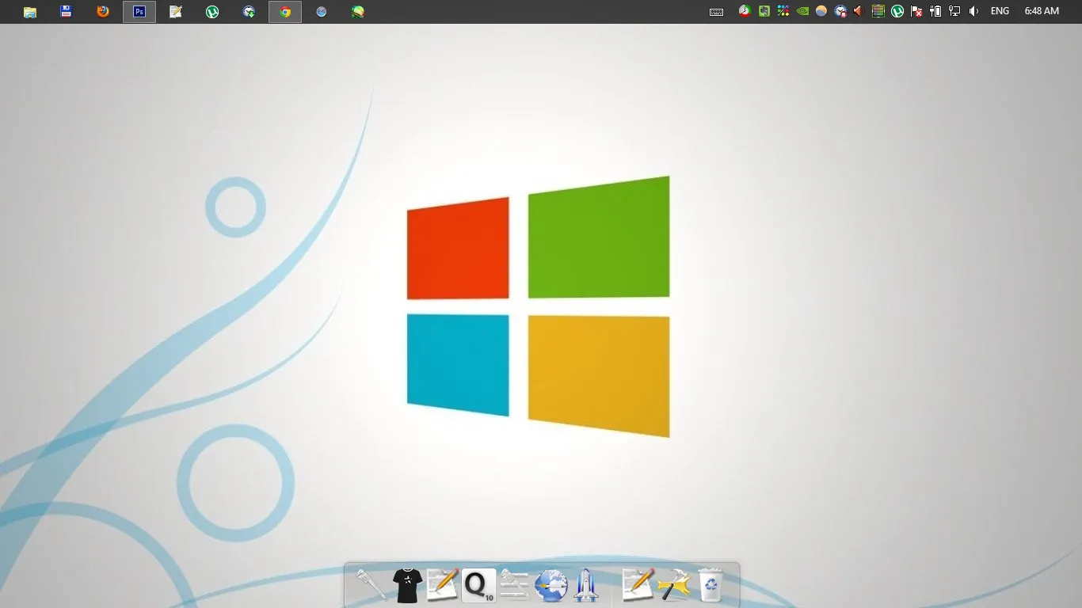Check the battery power plug tray icon
This screenshot has width=1082, height=608.
tap(935, 11)
